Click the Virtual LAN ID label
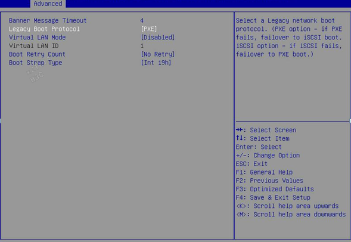Viewport: 351px width, 242px height. click(34, 46)
